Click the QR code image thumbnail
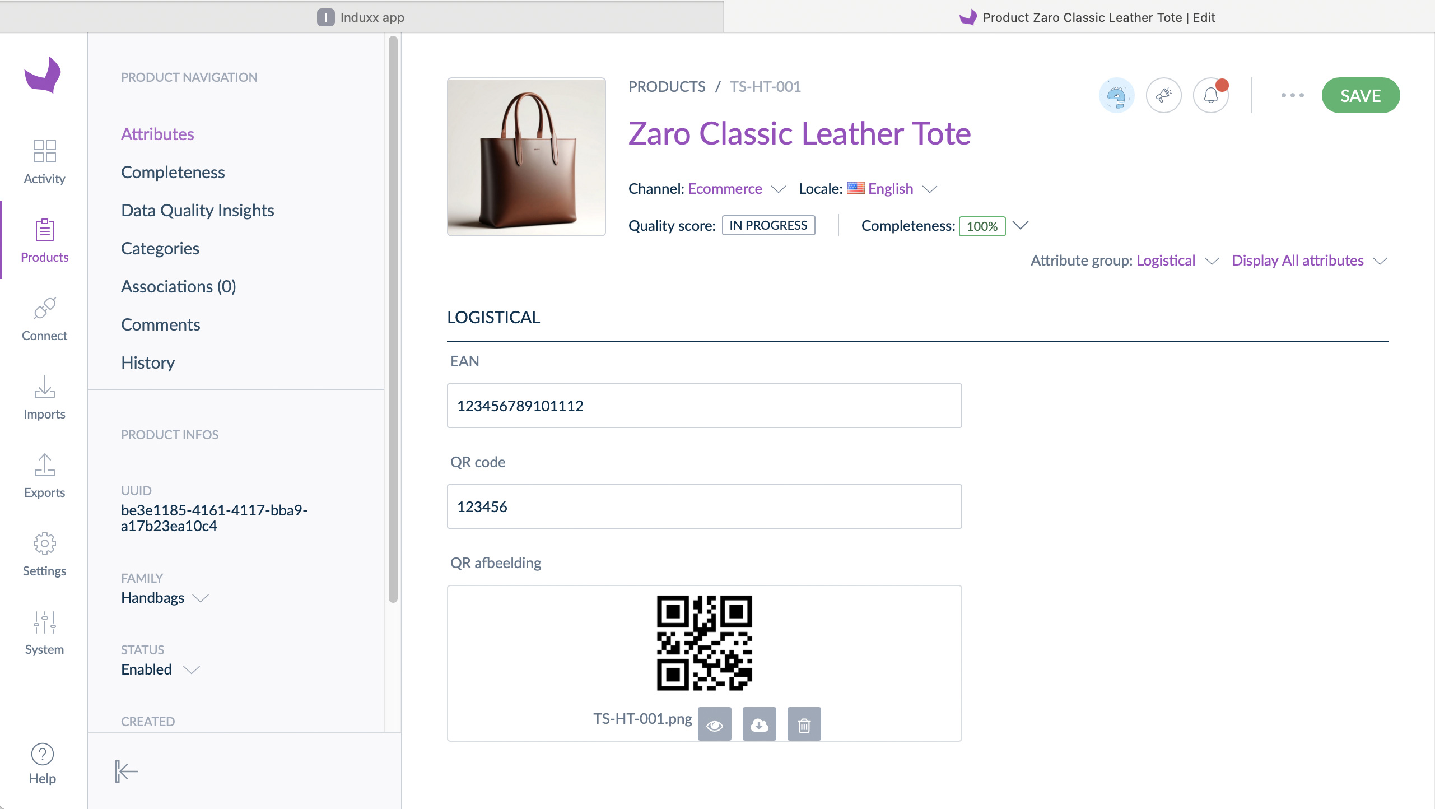 tap(704, 643)
